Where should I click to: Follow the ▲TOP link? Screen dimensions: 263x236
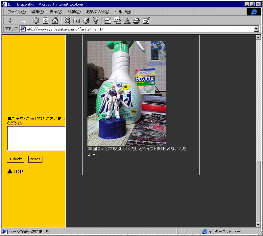(x=15, y=172)
